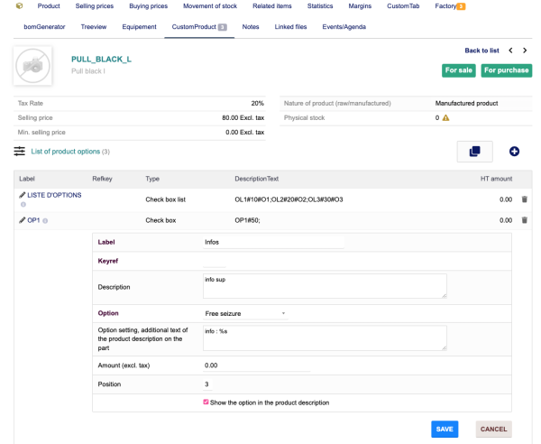Edit OP1 option via pencil icon
This screenshot has height=444, width=541.
23,219
